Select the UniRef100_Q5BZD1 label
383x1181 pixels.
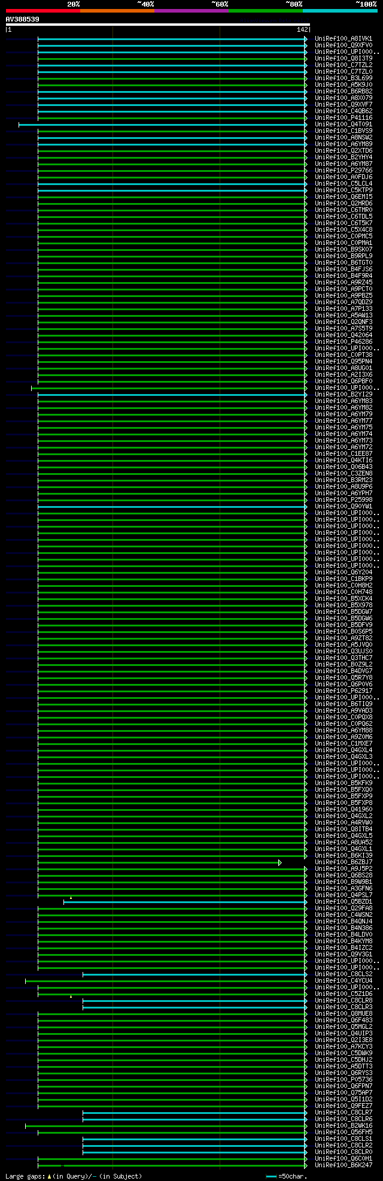[x=344, y=901]
